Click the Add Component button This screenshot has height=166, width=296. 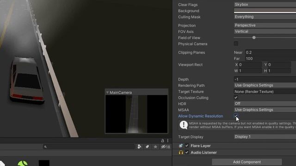click(247, 162)
